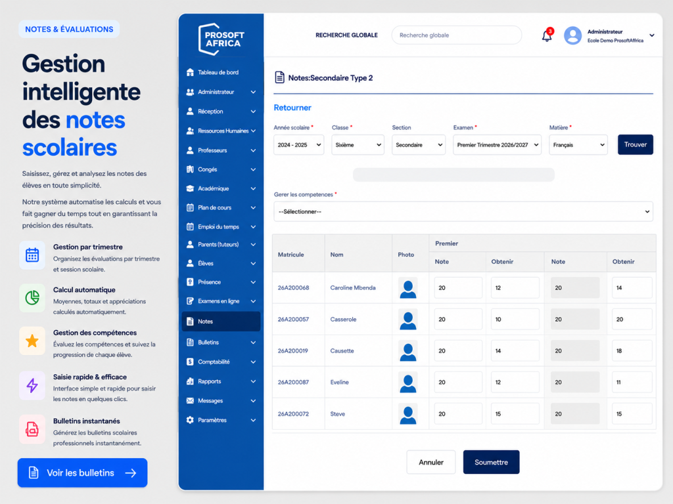Image resolution: width=673 pixels, height=504 pixels.
Task: Click the NOTES & ÉVALUATIONS badge
Action: pos(69,29)
